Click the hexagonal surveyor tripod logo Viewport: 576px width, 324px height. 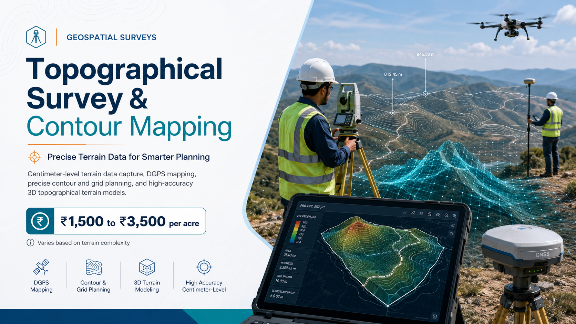(x=36, y=37)
